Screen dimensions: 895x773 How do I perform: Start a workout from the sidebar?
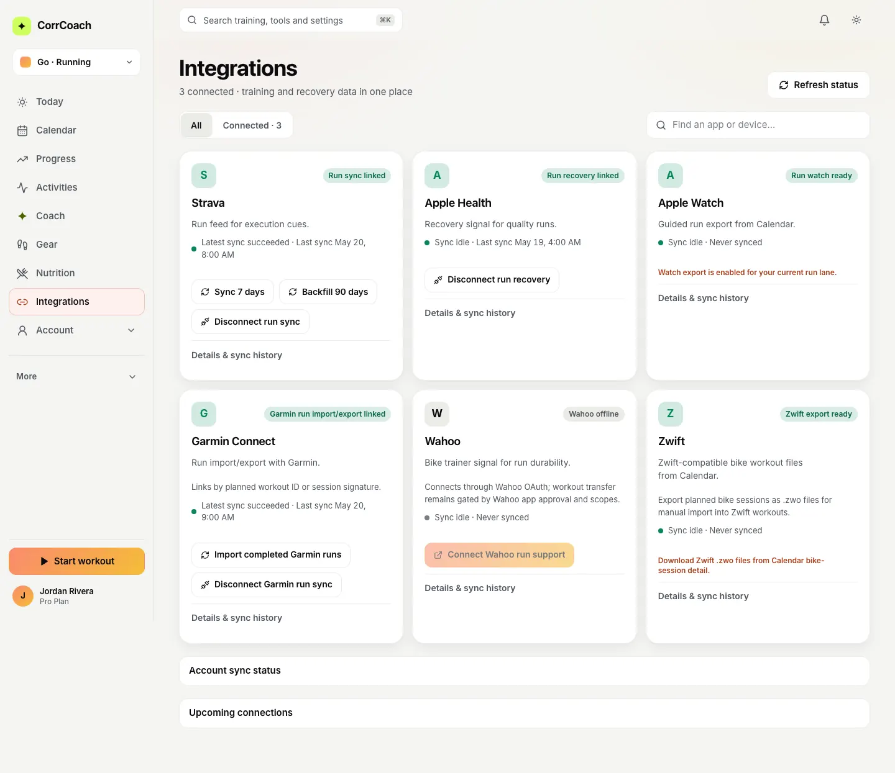pos(76,561)
